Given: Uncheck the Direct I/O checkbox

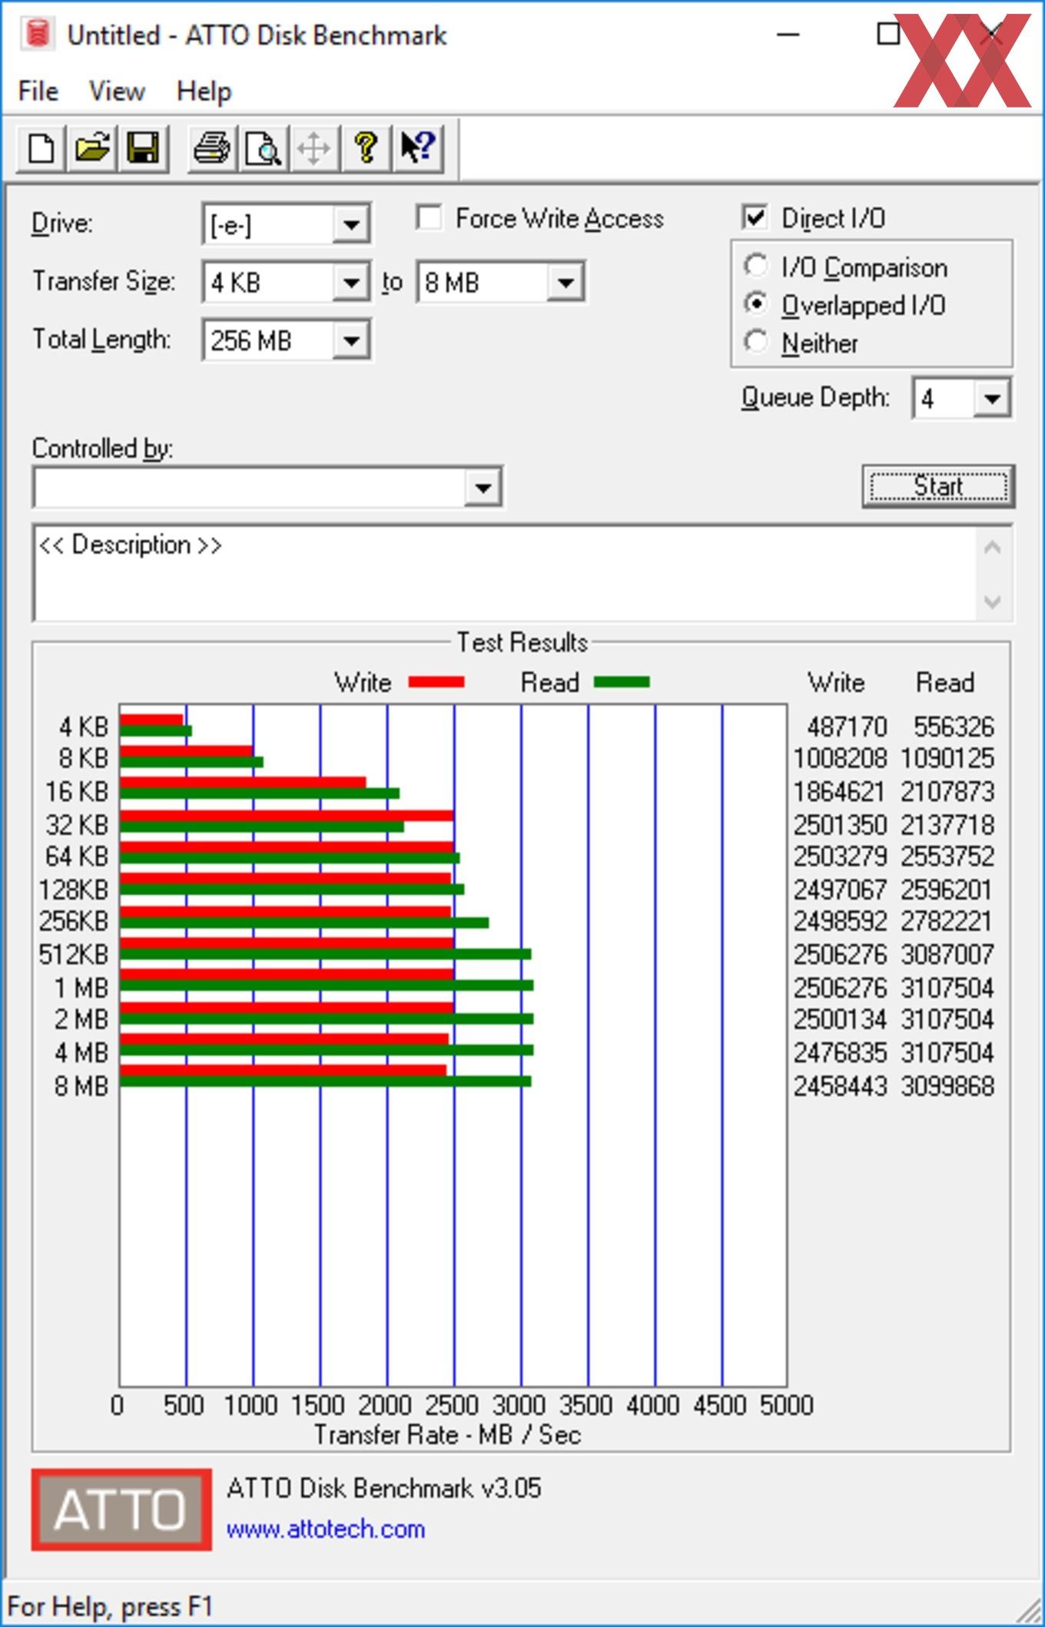Looking at the screenshot, I should [x=755, y=217].
